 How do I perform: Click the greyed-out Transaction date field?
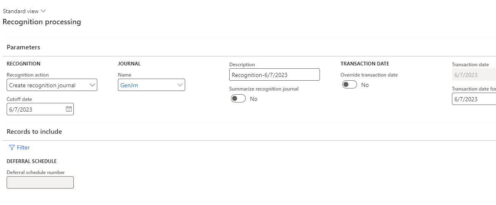(x=473, y=75)
